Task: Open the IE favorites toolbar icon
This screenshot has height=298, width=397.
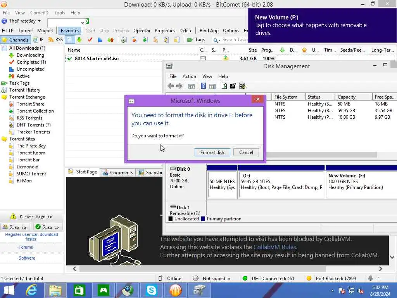Action: (x=35, y=40)
